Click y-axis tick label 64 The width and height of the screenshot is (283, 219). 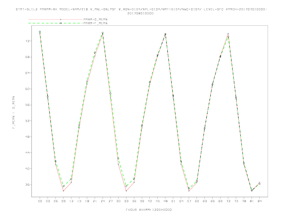click(28, 73)
